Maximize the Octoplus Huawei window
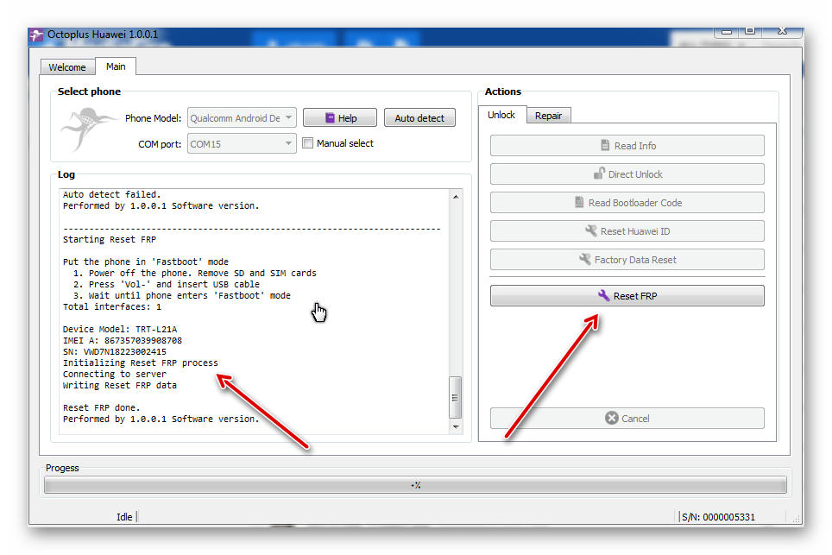 [x=750, y=31]
